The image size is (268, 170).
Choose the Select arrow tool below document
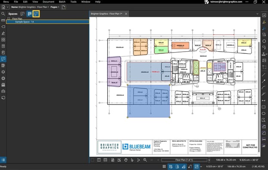(x=132, y=160)
